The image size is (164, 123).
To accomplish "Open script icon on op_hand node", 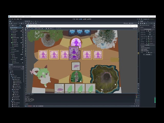I will pyautogui.click(x=21, y=59).
